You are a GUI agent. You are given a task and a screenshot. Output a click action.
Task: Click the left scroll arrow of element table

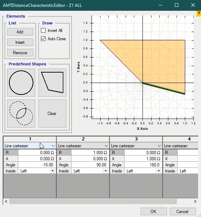click(6, 201)
